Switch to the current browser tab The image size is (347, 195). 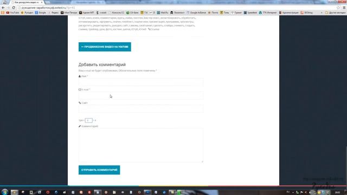coord(26,2)
